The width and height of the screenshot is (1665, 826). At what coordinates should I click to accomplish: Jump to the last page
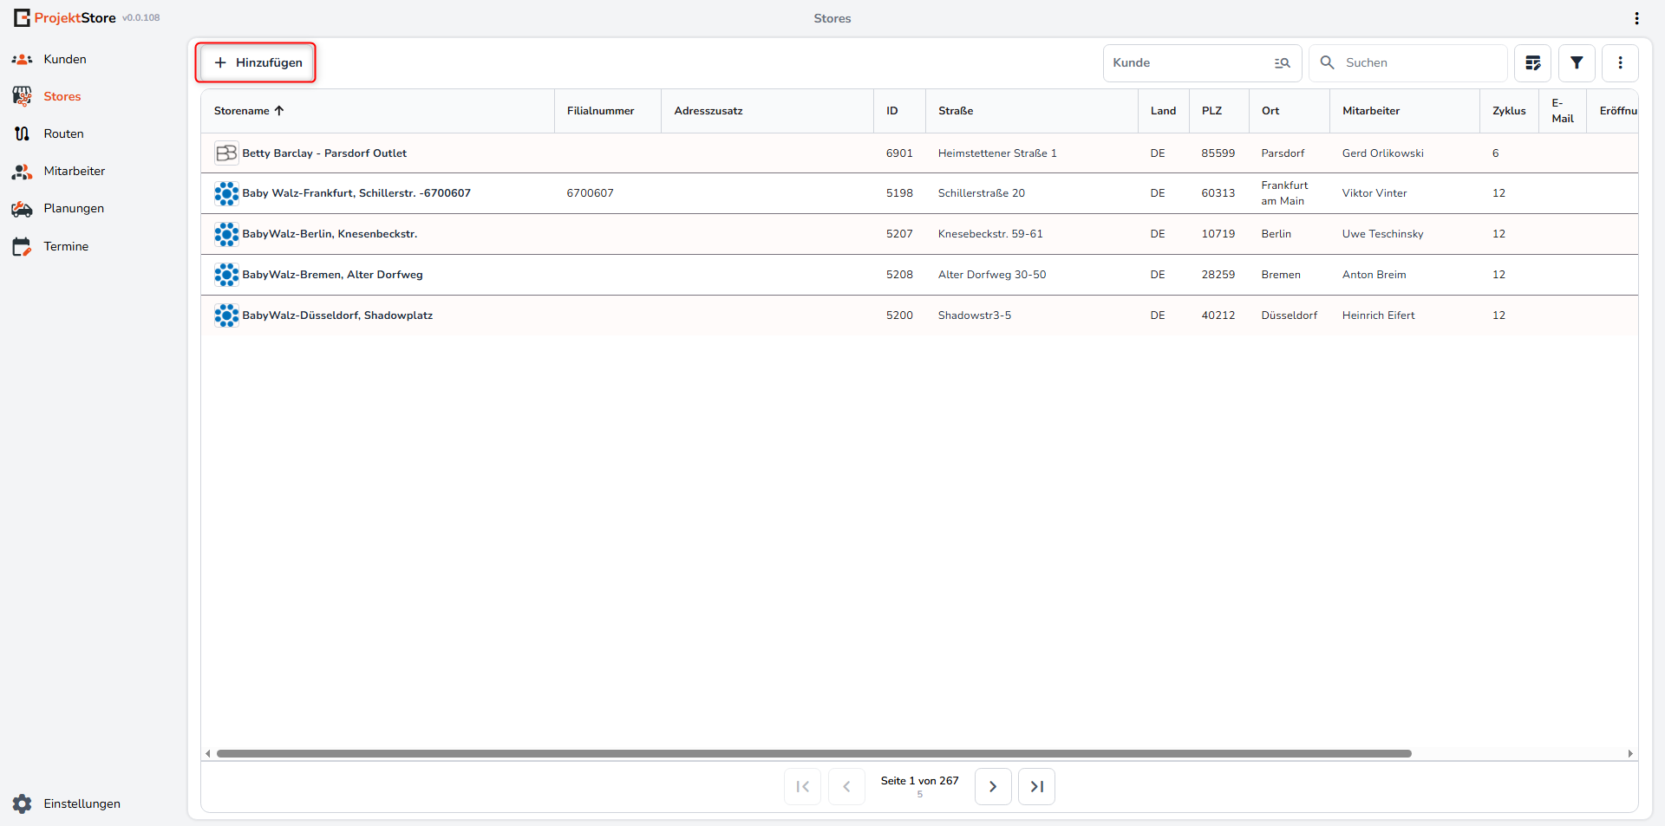[x=1036, y=786]
